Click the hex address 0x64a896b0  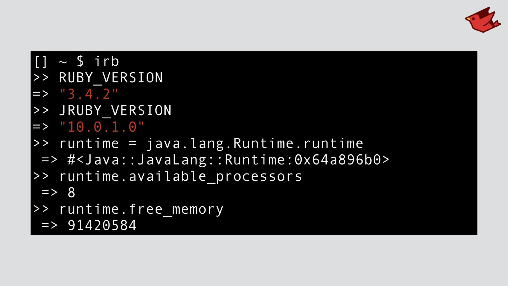coord(338,160)
